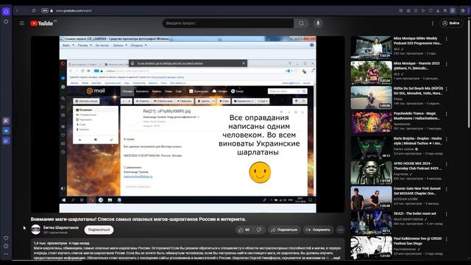This screenshot has height=265, width=471.
Task: Open options menu for Psychedelic Trance video
Action: pos(447,114)
